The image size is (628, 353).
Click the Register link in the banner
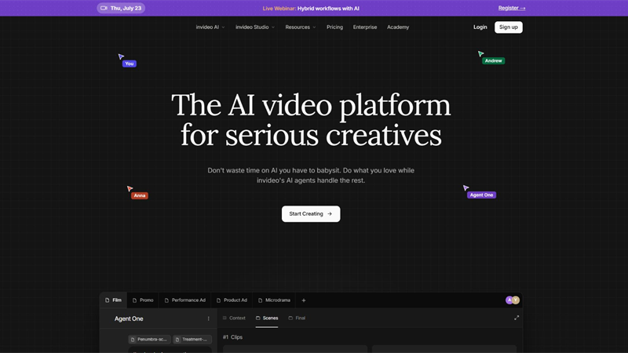(x=512, y=8)
